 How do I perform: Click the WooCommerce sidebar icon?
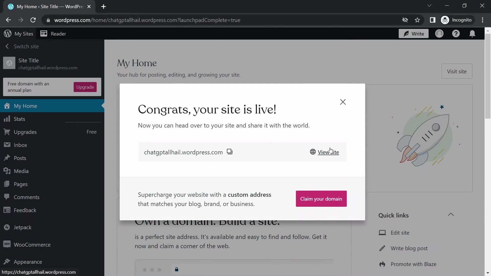7,245
